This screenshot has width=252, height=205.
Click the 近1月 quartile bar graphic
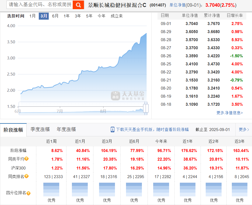80,189
